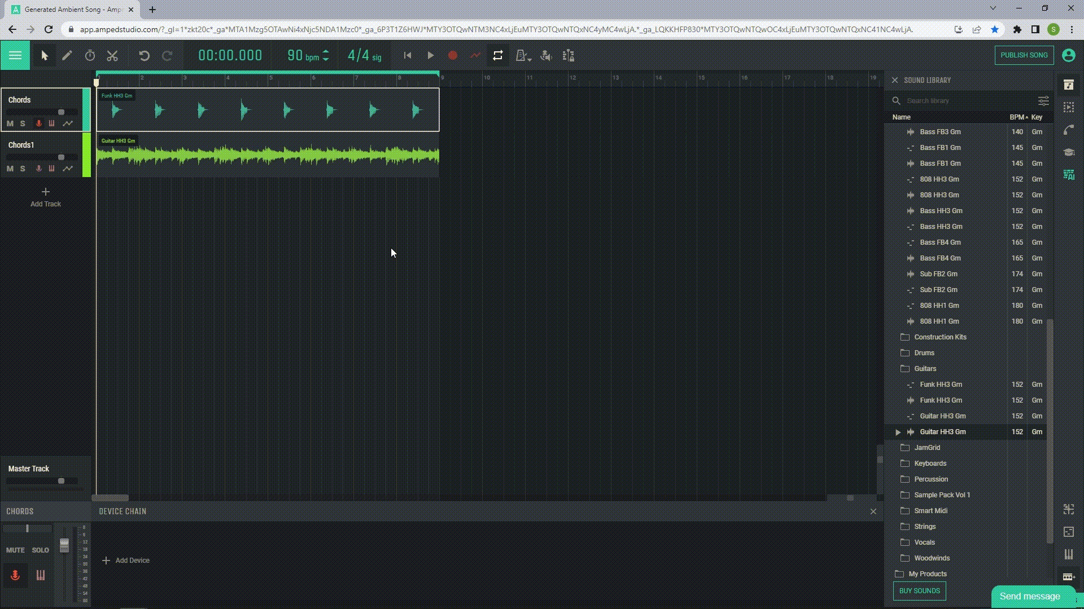The width and height of the screenshot is (1084, 609).
Task: Select Bass HH3 Gm audio sample
Action: coord(941,211)
